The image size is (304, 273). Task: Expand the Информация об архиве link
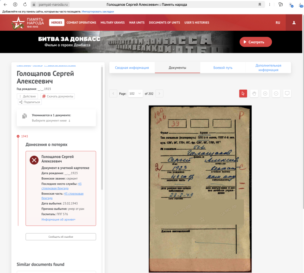(59, 219)
